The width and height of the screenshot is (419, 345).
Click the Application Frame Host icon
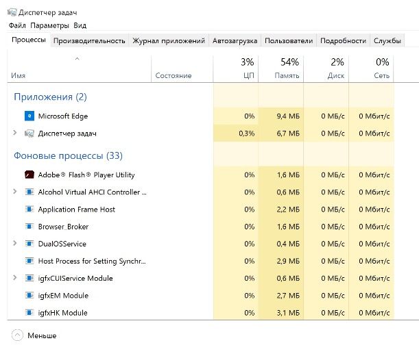coord(29,209)
